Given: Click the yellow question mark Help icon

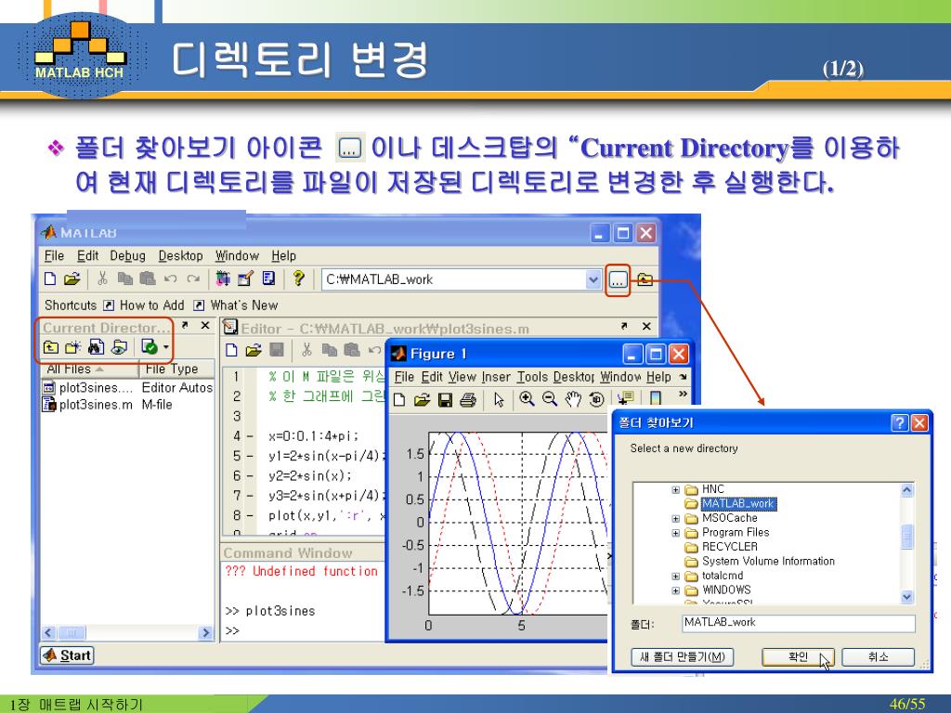Looking at the screenshot, I should pos(298,279).
